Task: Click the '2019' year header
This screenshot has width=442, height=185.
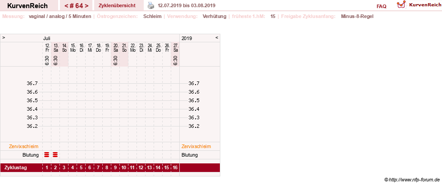Action: [187, 38]
